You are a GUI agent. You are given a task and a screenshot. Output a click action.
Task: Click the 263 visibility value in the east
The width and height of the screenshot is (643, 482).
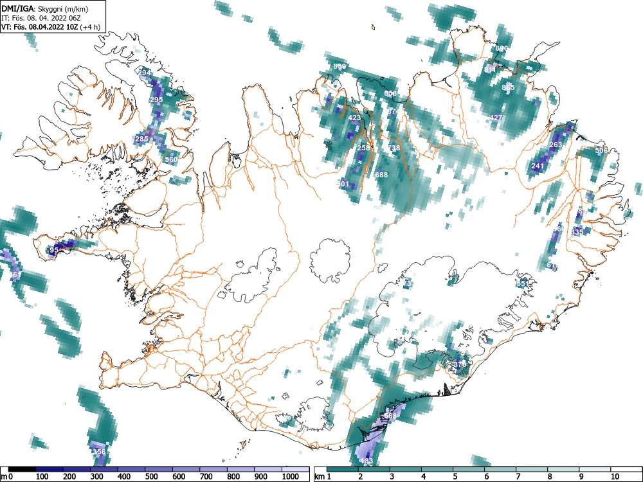pyautogui.click(x=556, y=145)
